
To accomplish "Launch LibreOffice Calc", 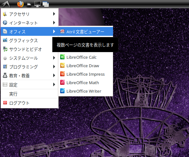I will click(x=86, y=57).
